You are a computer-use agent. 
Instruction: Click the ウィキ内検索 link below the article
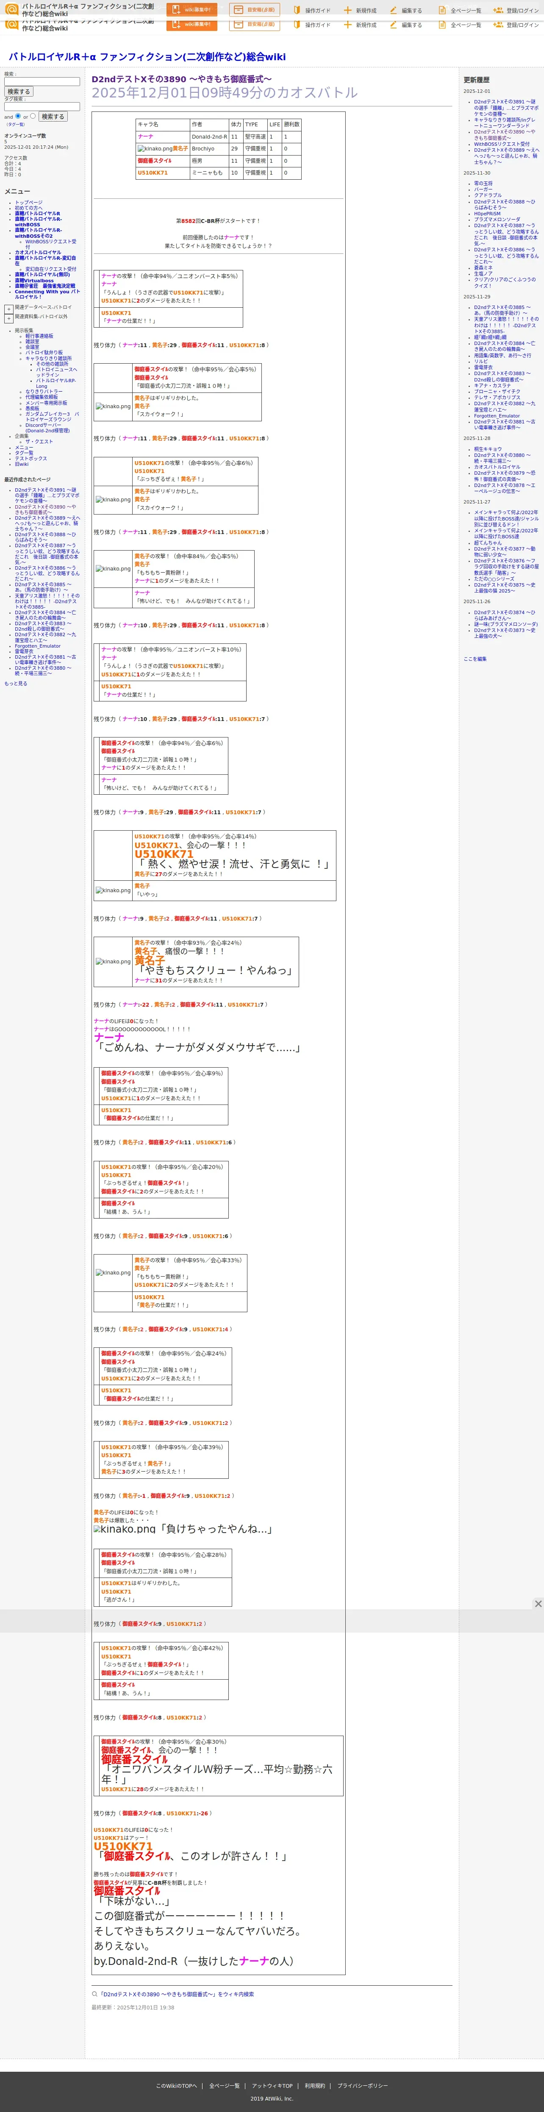tap(177, 1994)
